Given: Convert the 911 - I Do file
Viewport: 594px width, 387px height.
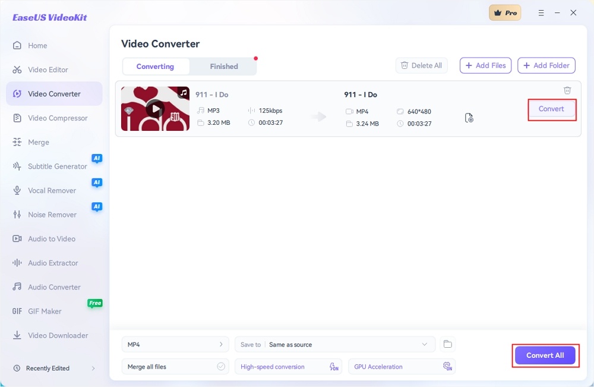Looking at the screenshot, I should (x=552, y=109).
